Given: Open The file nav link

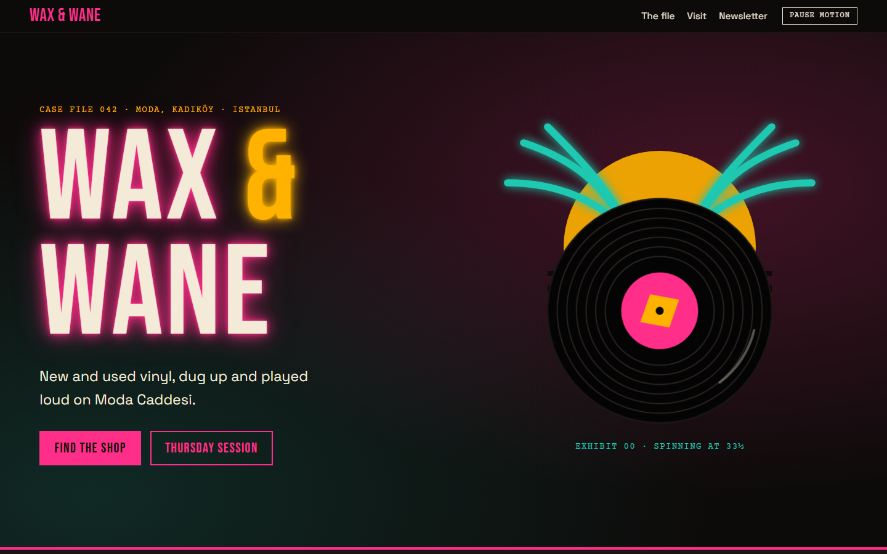Looking at the screenshot, I should pos(658,16).
